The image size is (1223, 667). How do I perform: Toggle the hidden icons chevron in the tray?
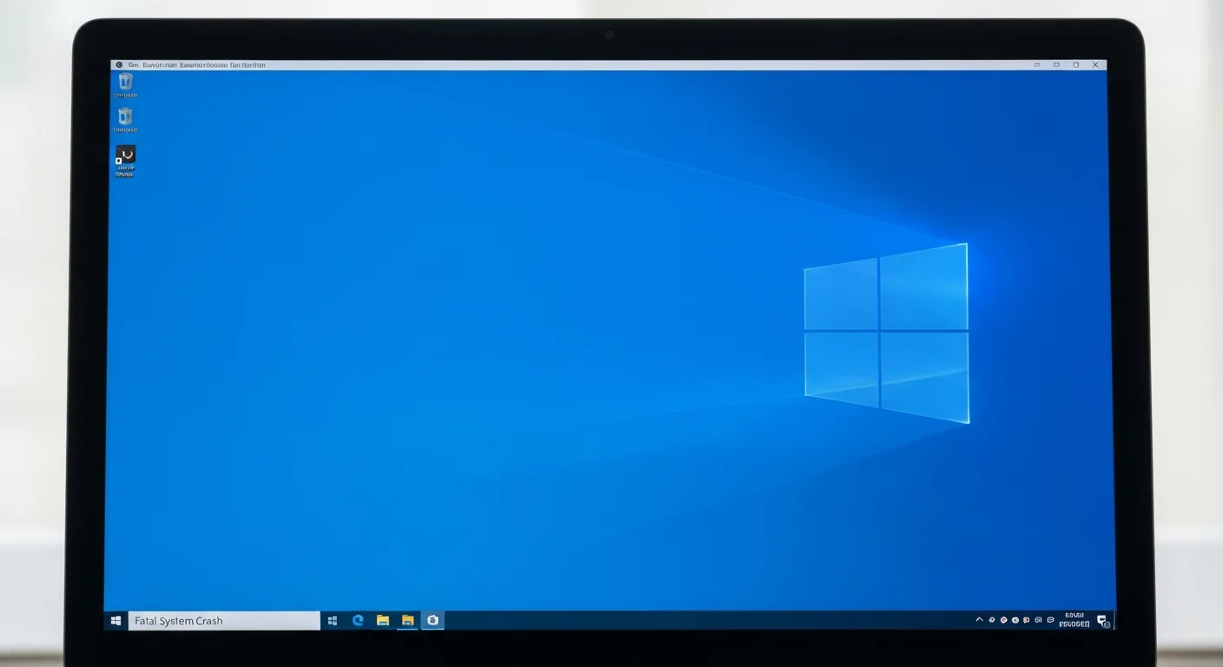(980, 619)
